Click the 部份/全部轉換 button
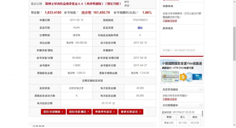 (x=53, y=112)
